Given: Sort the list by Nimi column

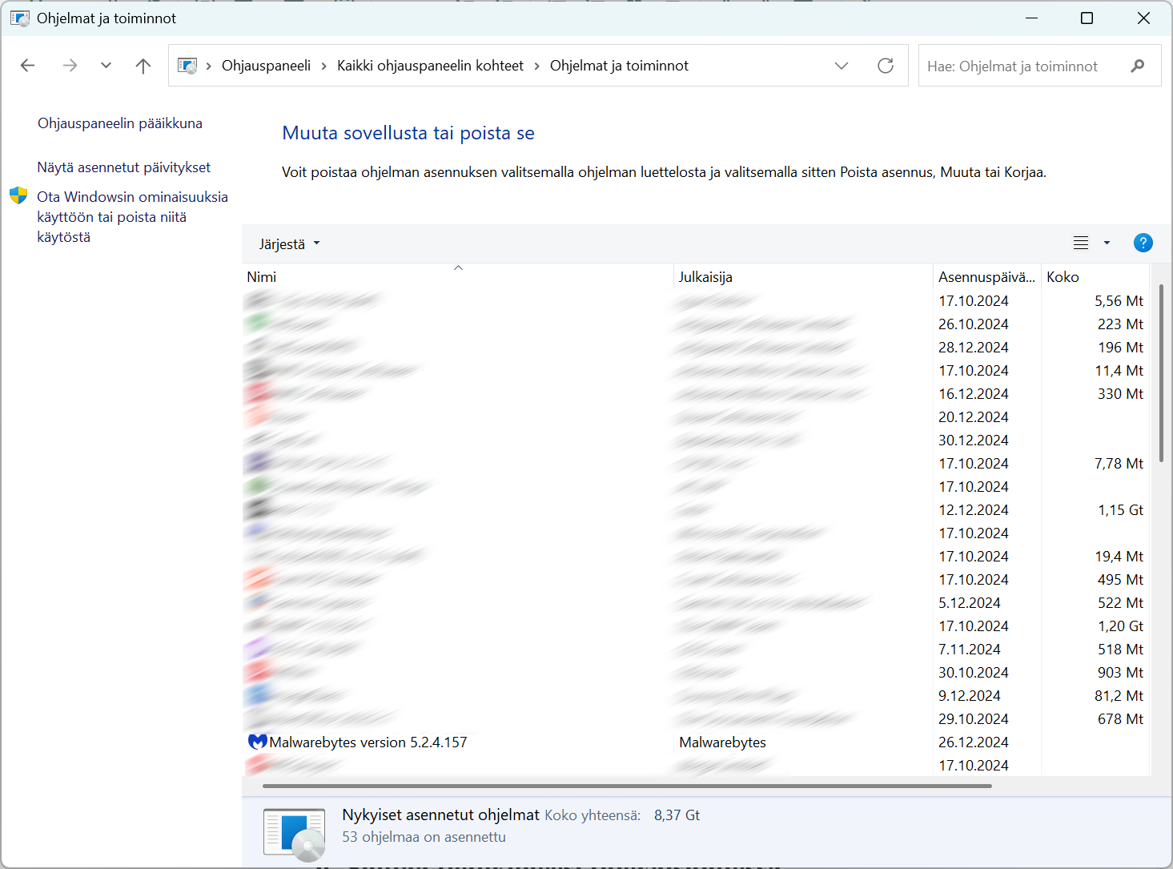Looking at the screenshot, I should pos(262,277).
